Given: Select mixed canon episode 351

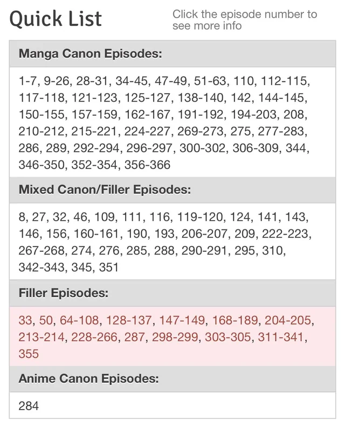Looking at the screenshot, I should [108, 267].
